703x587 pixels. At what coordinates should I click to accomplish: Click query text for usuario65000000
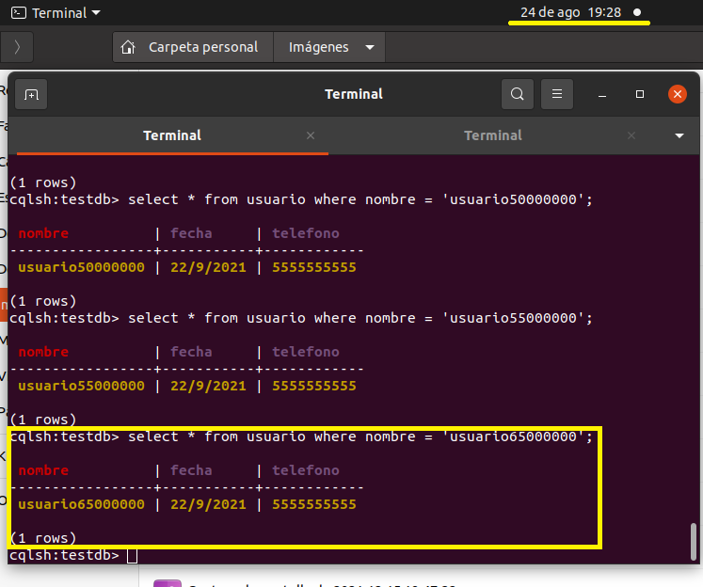(x=360, y=436)
